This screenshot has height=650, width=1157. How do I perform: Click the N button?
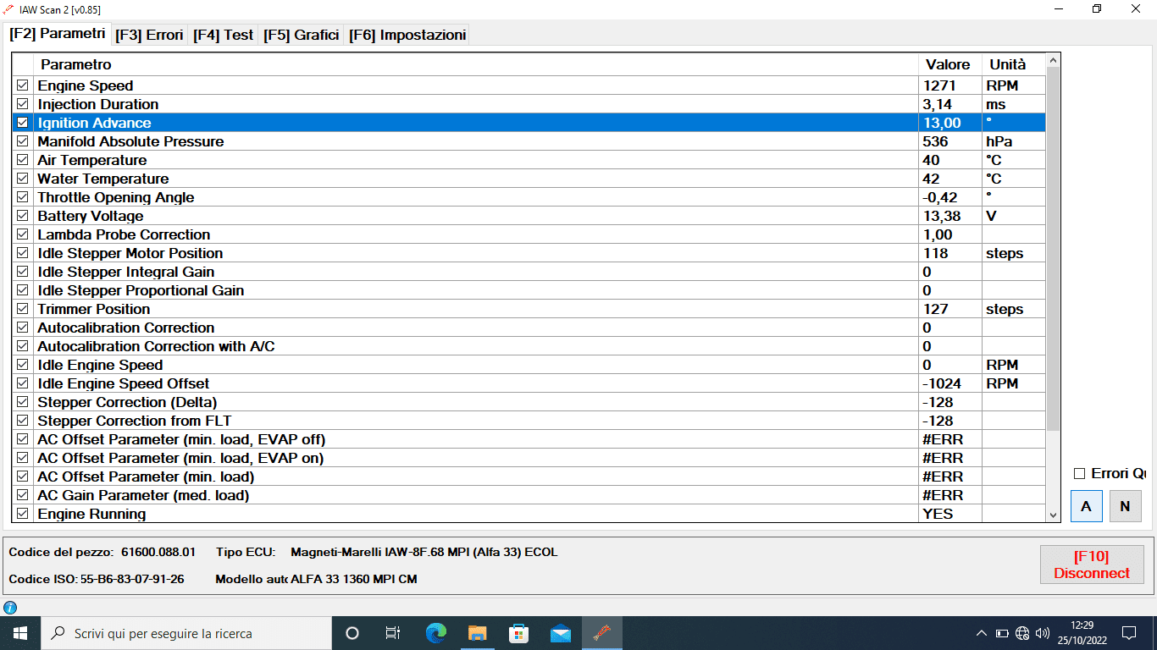[1125, 506]
